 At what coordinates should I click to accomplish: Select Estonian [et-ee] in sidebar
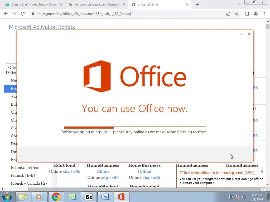point(25,168)
